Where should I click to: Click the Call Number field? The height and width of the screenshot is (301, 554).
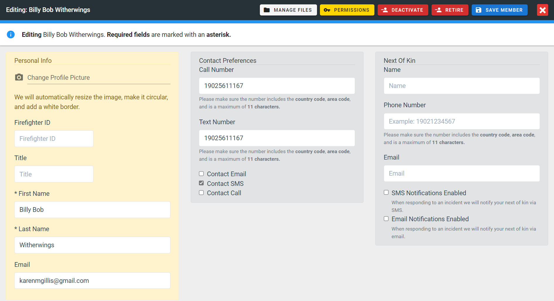coord(277,86)
